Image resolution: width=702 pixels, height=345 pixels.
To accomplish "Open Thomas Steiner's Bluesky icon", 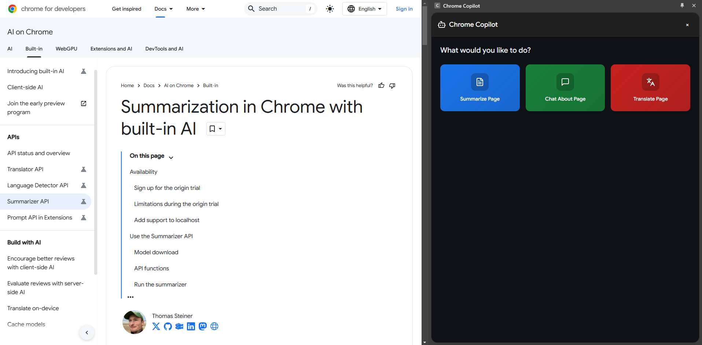I will 179,326.
